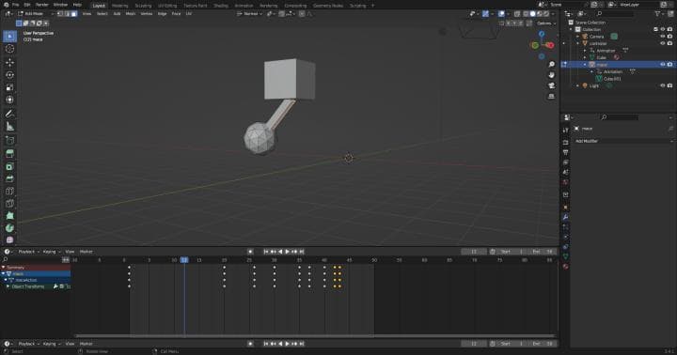Switch perspective/orthographic with the grid icon

coord(551,96)
